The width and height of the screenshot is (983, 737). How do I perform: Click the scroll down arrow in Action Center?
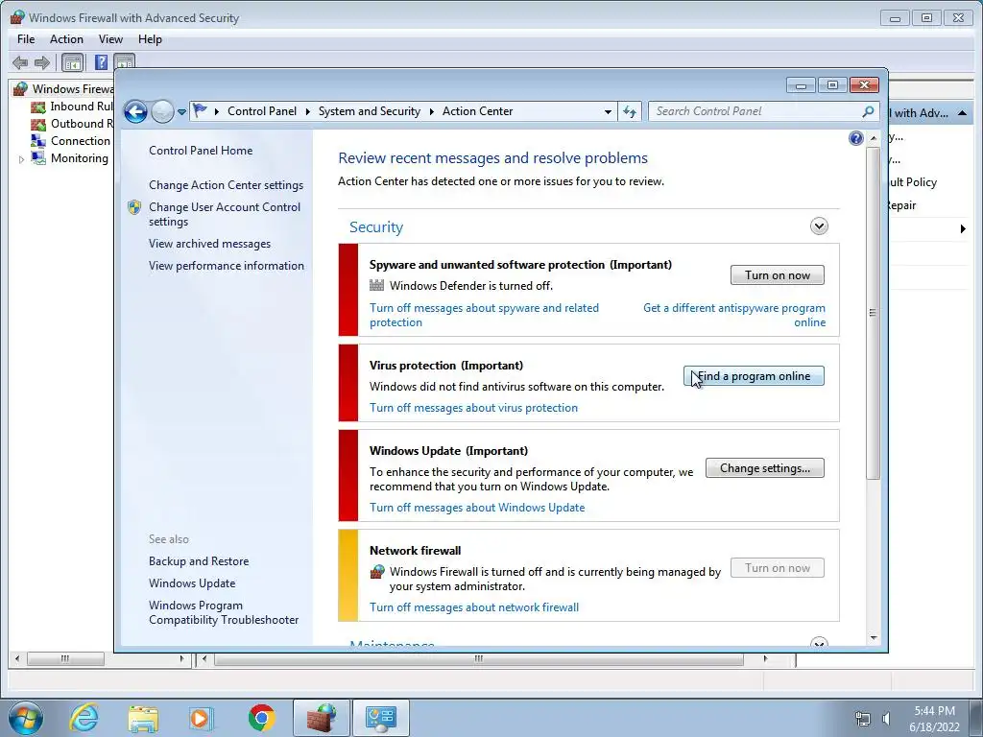(x=874, y=638)
